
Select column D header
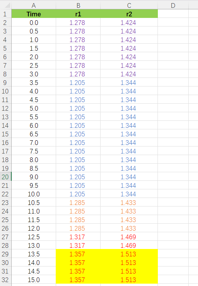tap(173, 5)
